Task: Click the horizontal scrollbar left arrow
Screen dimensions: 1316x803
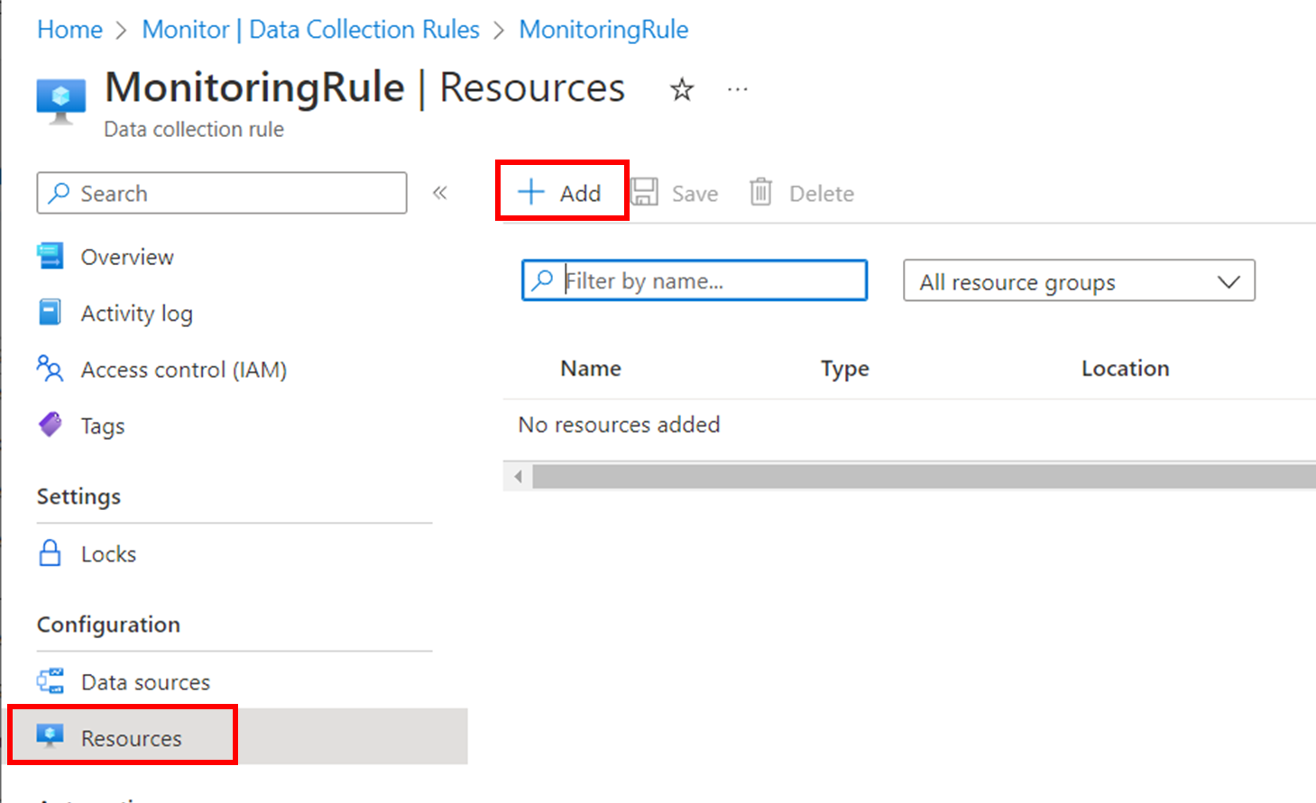Action: (518, 476)
